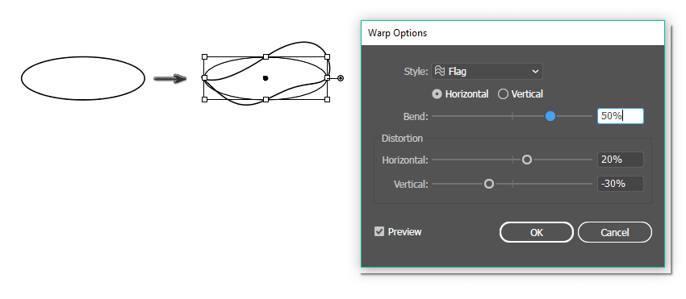Click the OK button
This screenshot has width=686, height=299.
coord(537,232)
